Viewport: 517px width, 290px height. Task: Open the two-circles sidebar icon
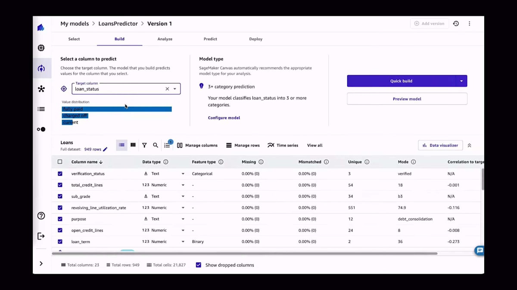pos(41,129)
